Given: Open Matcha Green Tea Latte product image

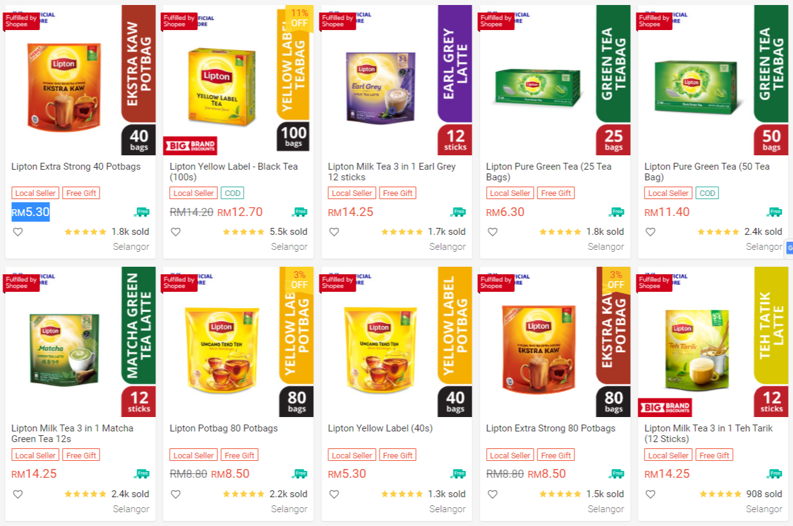Looking at the screenshot, I should 80,342.
